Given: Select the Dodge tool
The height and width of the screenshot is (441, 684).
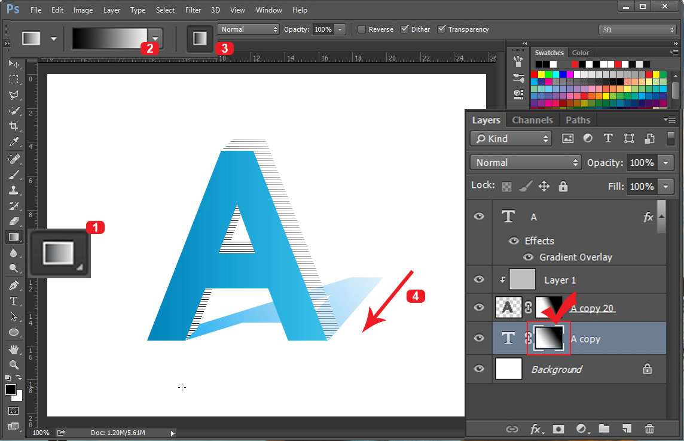Looking at the screenshot, I should point(14,268).
